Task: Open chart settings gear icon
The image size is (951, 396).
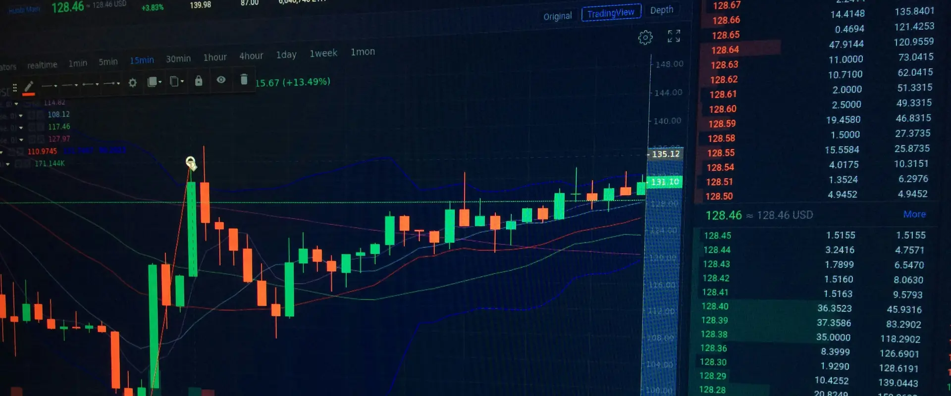Action: tap(645, 38)
